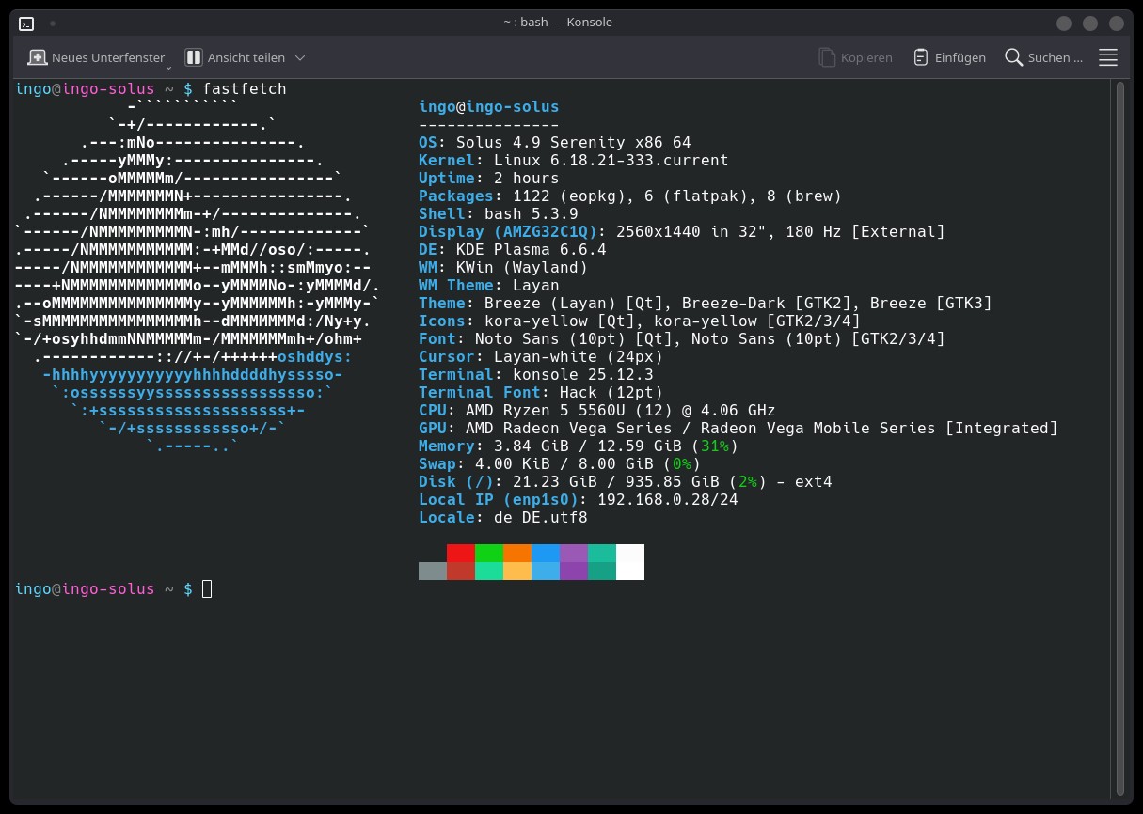The image size is (1143, 814).
Task: Click the Suchen magnifier icon
Action: [x=1013, y=57]
